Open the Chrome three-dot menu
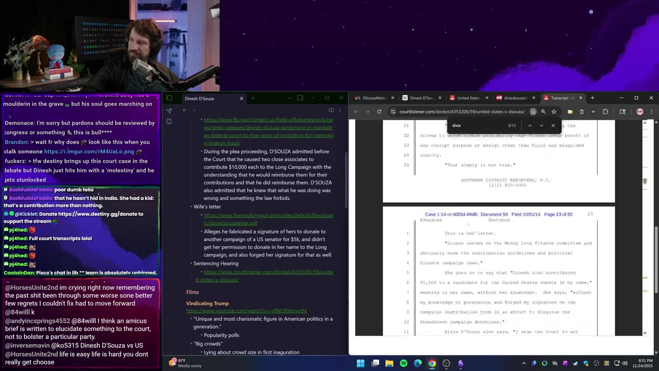The width and height of the screenshot is (659, 371). 652,112
